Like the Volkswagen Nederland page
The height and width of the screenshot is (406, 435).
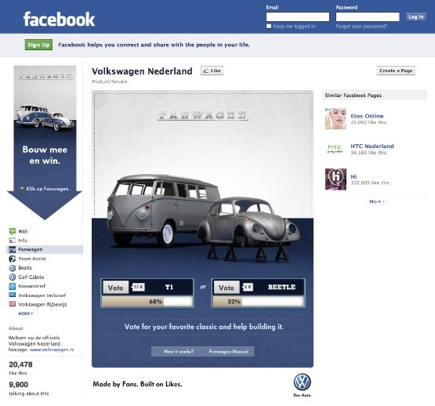coord(212,71)
